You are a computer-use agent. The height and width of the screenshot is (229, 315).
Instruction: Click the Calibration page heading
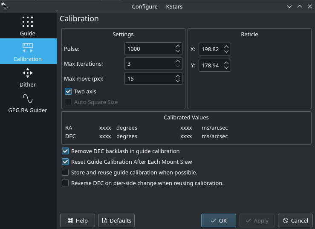click(x=79, y=19)
